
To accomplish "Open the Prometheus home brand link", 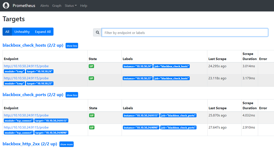I will (x=24, y=6).
